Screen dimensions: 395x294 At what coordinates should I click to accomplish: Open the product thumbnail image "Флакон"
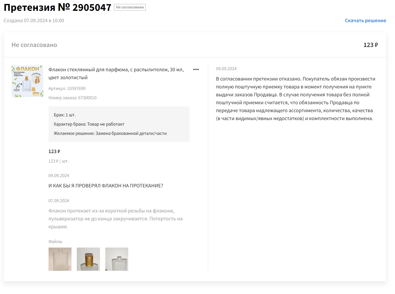27,81
